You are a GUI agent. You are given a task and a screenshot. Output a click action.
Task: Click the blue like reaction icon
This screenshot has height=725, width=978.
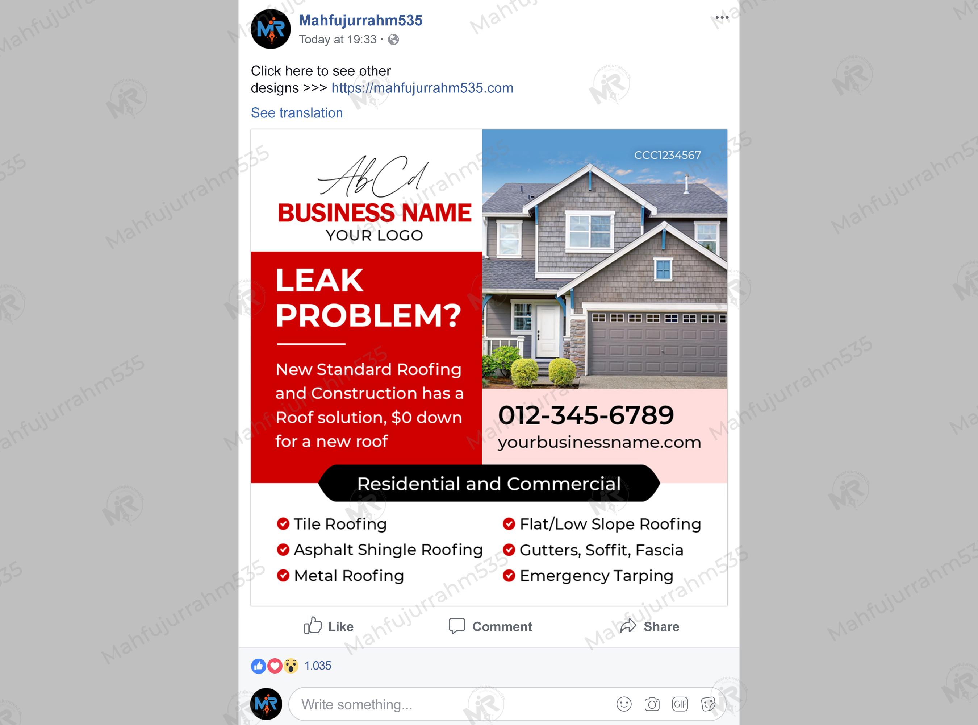[x=258, y=666]
